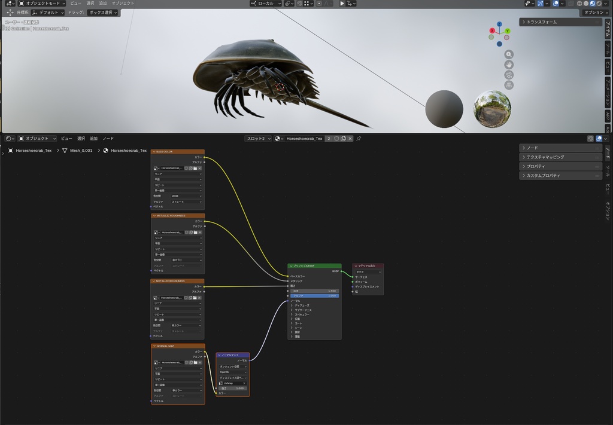The width and height of the screenshot is (613, 425).
Task: Toggle viewport gizmos display
Action: click(541, 3)
